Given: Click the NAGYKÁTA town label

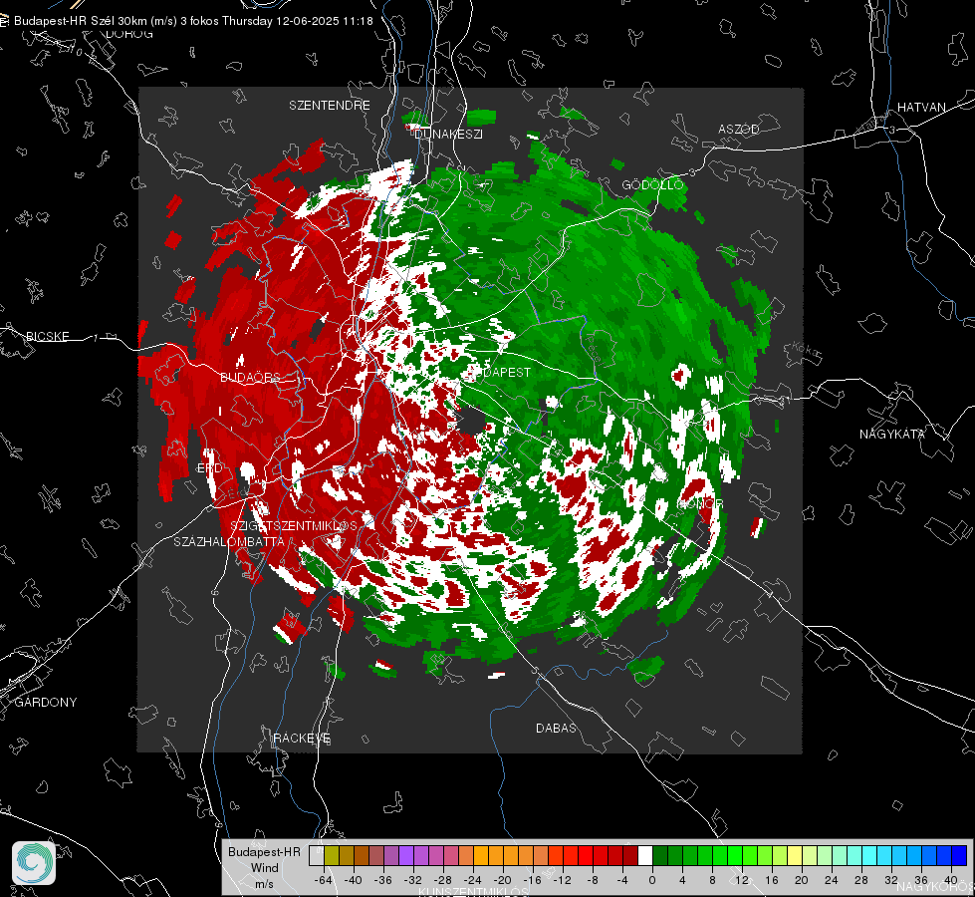Looking at the screenshot, I should click(892, 434).
